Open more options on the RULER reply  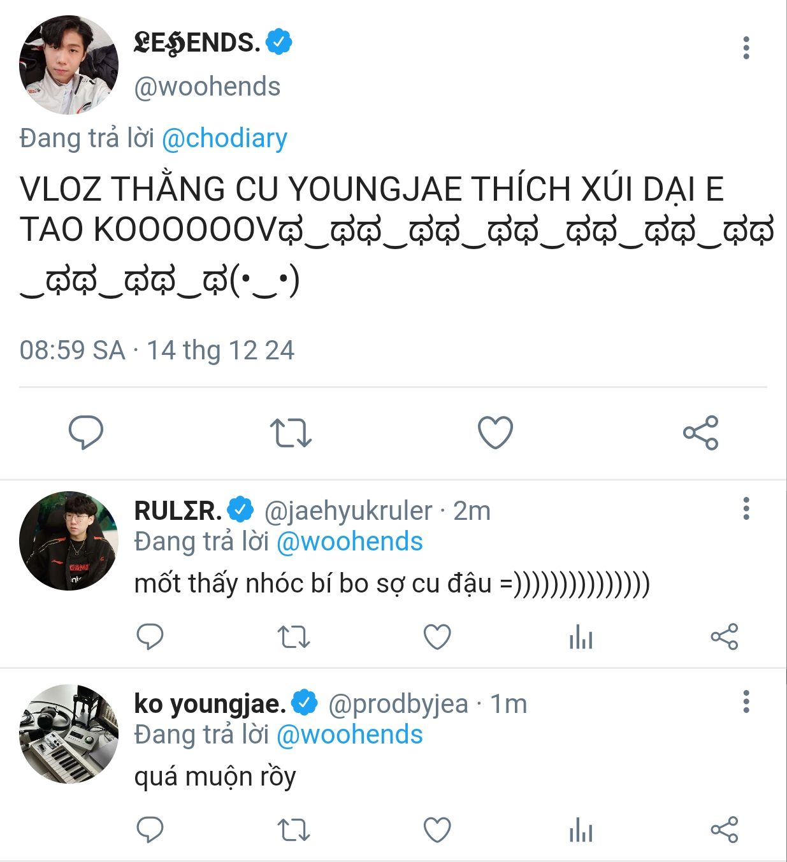(x=746, y=509)
